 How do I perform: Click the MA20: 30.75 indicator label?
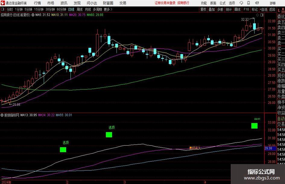click(x=77, y=15)
